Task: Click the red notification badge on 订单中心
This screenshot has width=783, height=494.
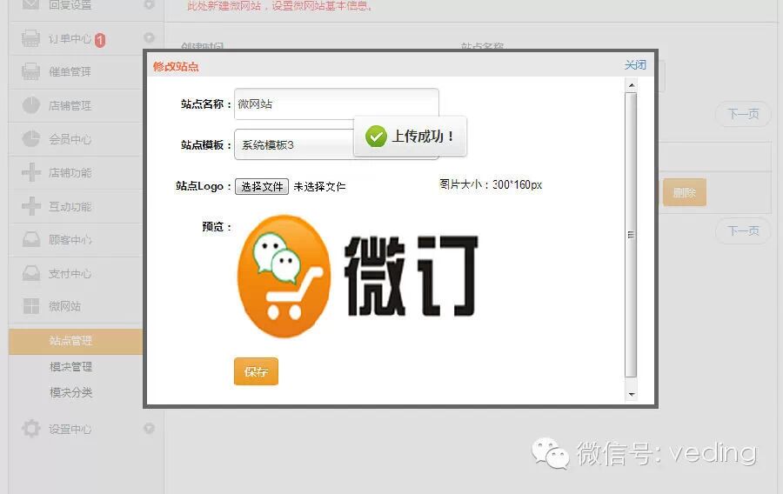Action: 100,40
